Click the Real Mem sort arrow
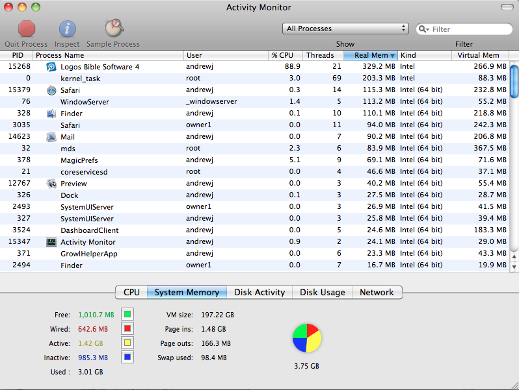Screen dimensions: 519x390 (x=392, y=55)
